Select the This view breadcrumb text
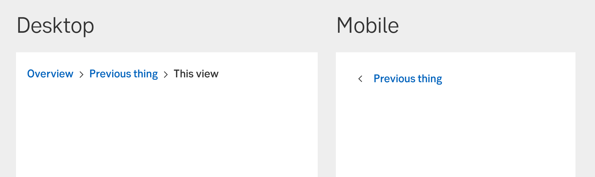Screen dimensions: 595x177 (x=196, y=74)
